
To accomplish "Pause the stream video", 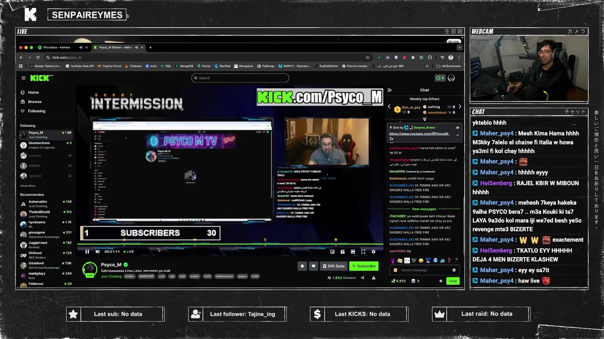I will click(87, 251).
